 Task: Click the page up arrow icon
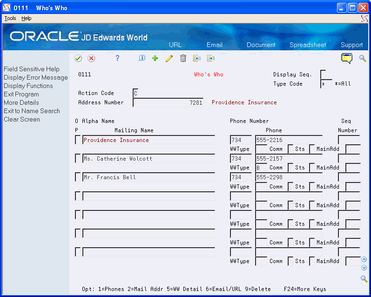(x=364, y=260)
